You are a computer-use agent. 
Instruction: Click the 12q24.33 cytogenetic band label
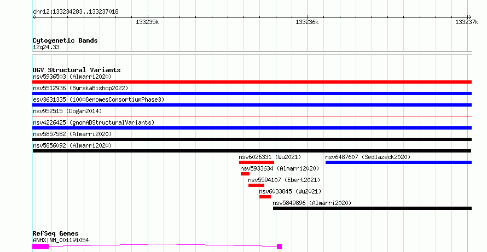click(46, 48)
